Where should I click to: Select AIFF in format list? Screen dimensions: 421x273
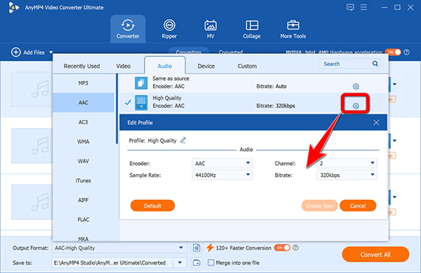click(x=83, y=200)
